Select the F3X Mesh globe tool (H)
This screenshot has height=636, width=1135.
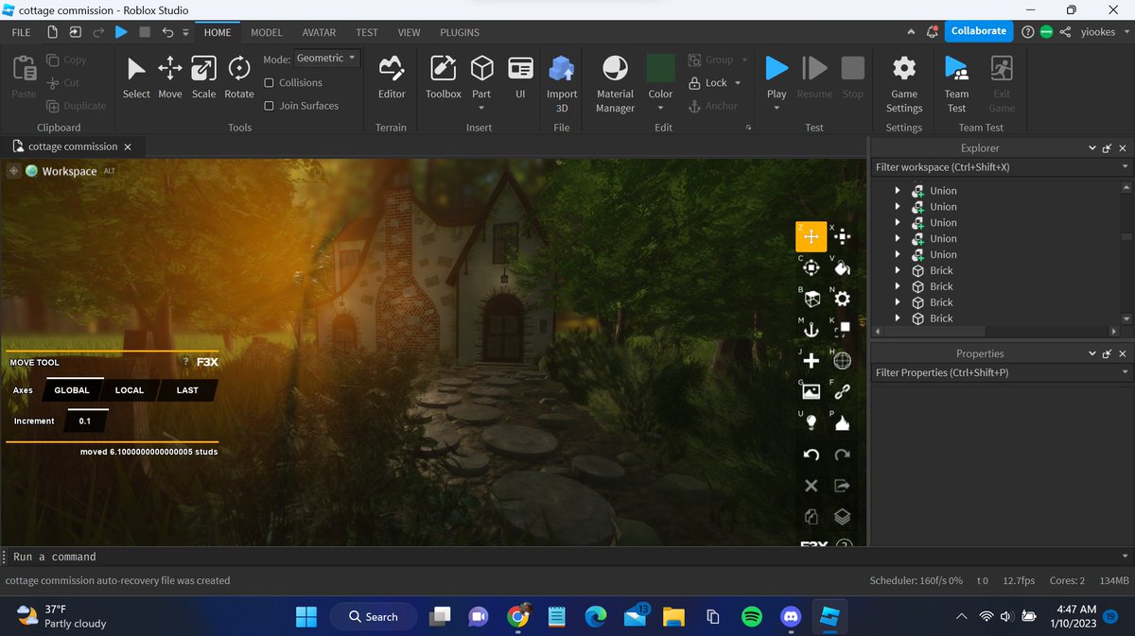point(842,361)
